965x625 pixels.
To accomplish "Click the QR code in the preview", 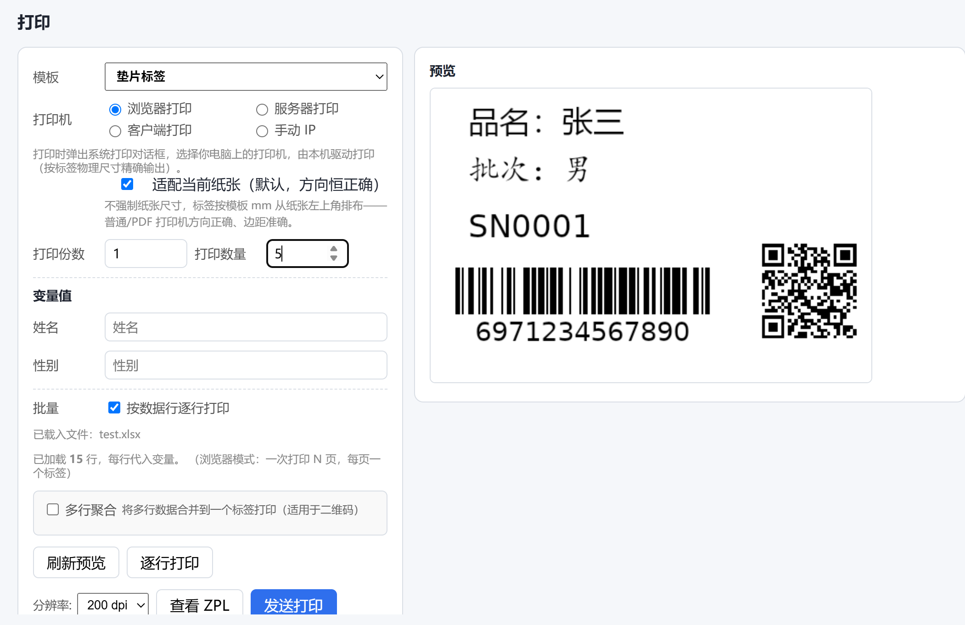I will 809,291.
